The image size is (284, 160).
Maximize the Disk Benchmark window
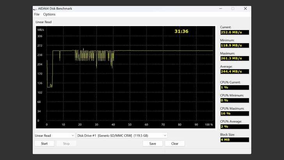point(233,9)
